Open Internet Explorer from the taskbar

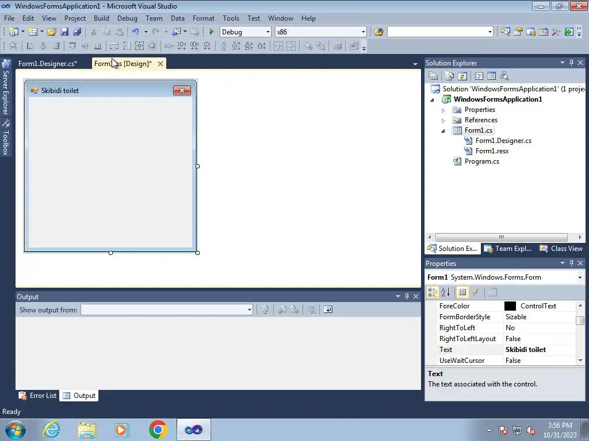tap(51, 430)
